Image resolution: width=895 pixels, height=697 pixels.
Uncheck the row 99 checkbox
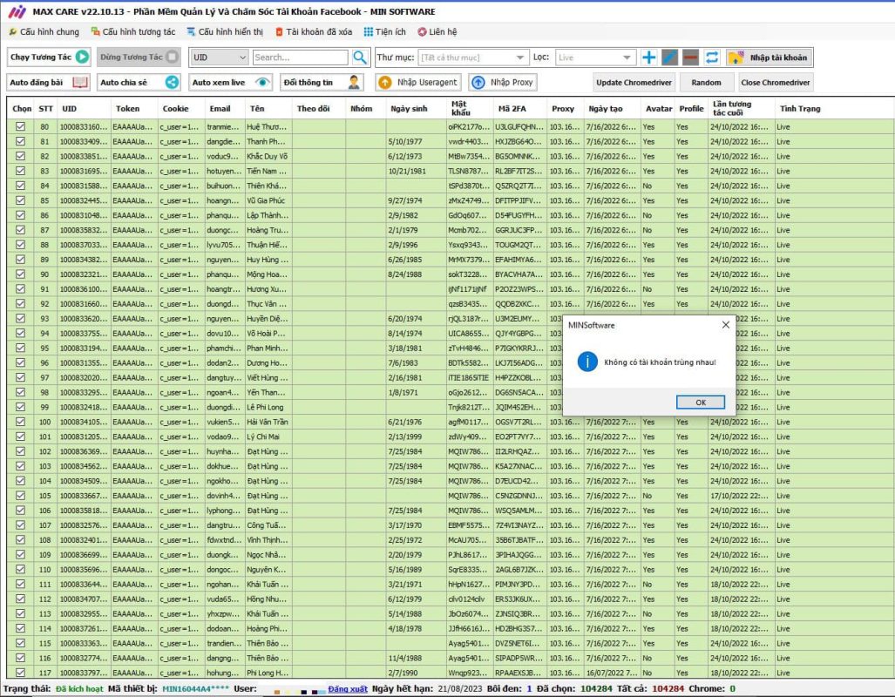pyautogui.click(x=21, y=407)
